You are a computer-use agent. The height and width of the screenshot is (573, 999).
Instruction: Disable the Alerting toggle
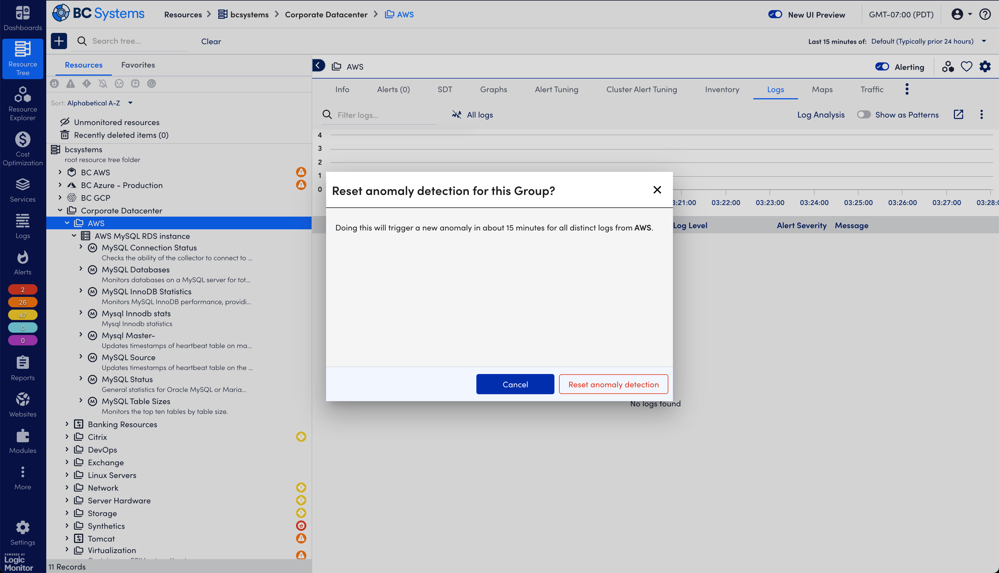[x=882, y=66]
